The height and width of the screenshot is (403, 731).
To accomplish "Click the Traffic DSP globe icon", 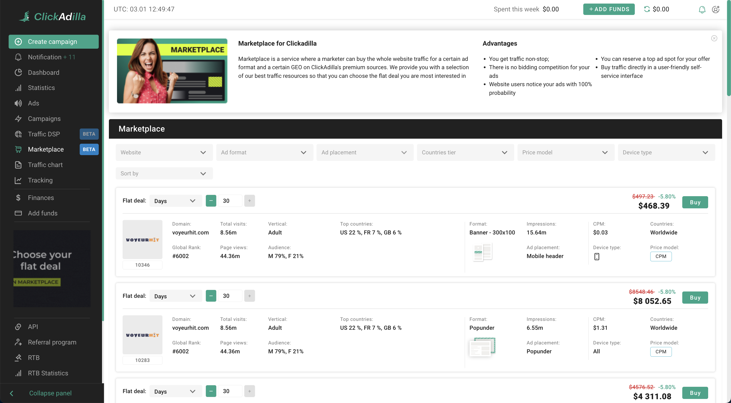I will coord(18,134).
